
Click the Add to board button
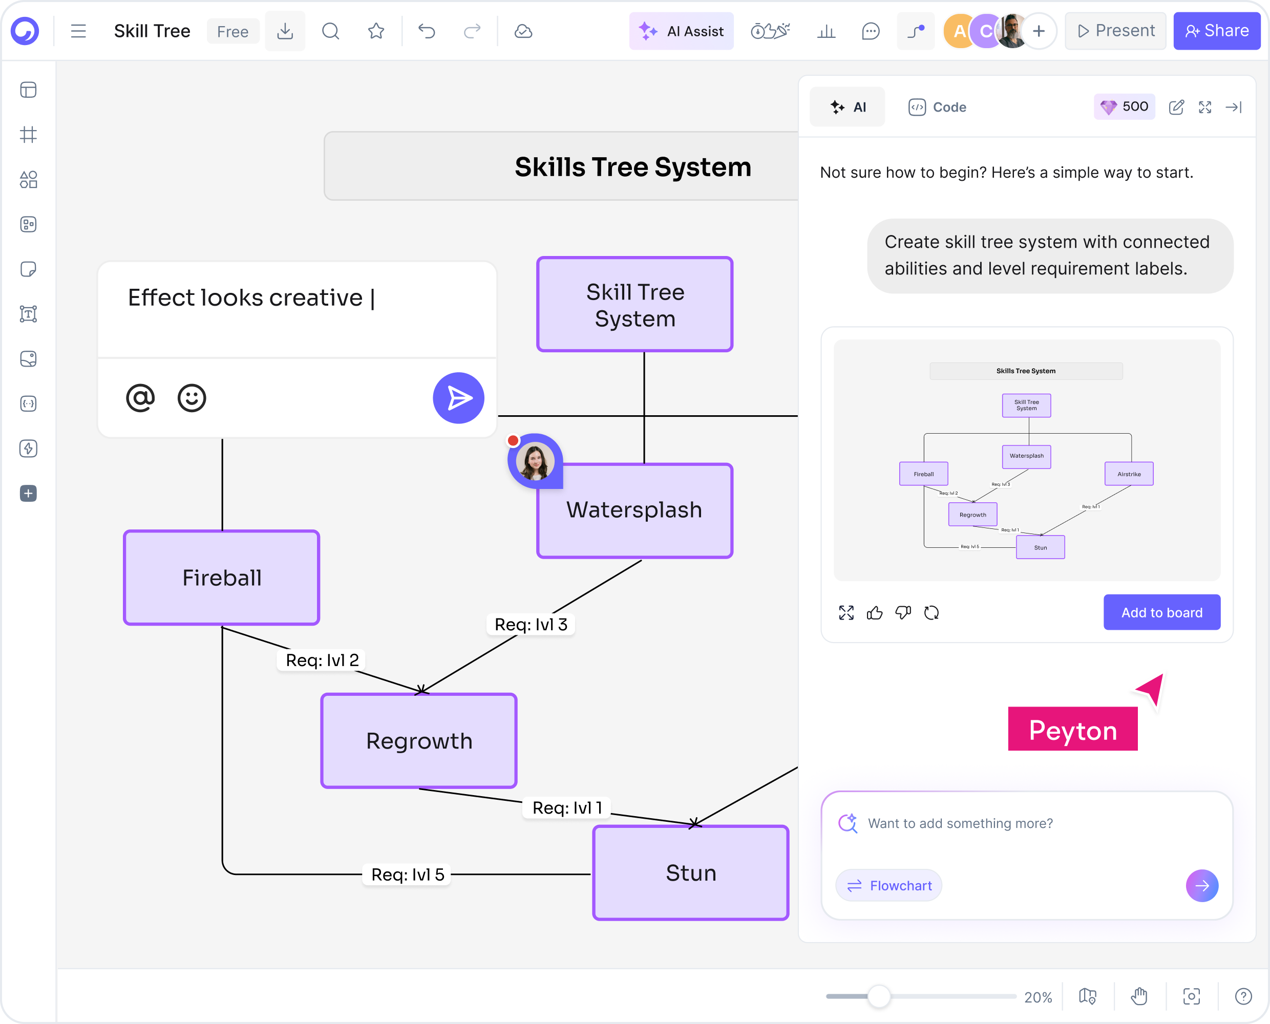coord(1162,613)
